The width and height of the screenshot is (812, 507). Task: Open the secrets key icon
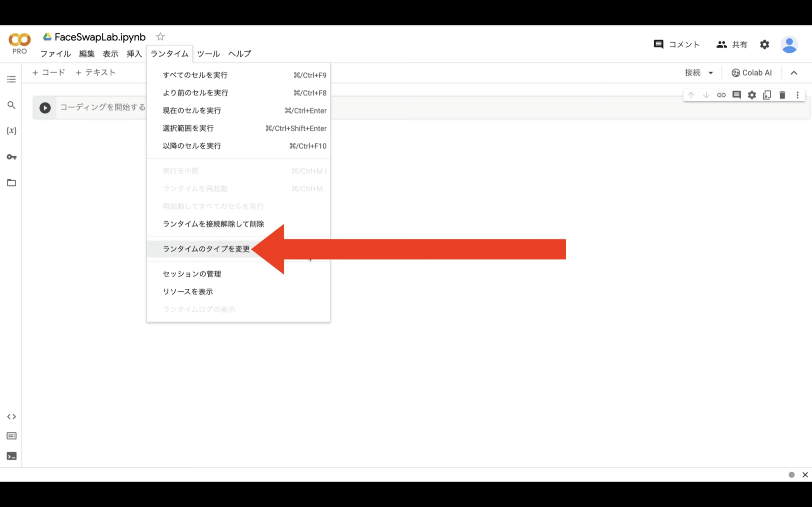coord(11,157)
